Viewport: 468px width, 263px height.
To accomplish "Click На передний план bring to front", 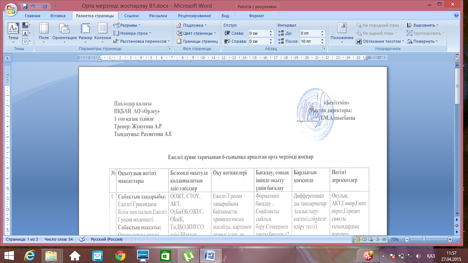I will [x=379, y=25].
